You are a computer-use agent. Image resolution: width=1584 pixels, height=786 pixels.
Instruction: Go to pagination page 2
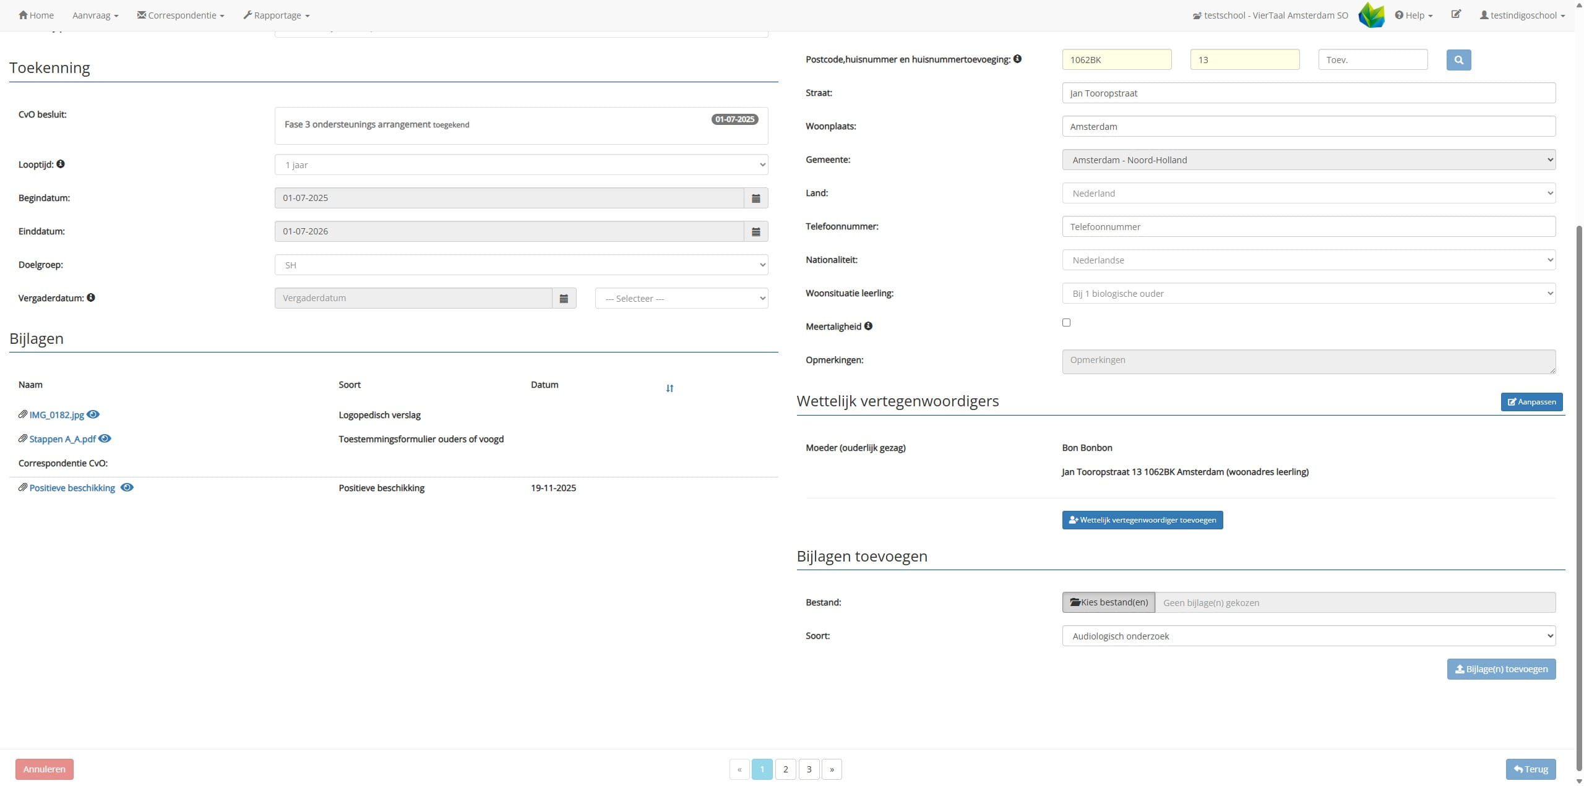pyautogui.click(x=785, y=769)
